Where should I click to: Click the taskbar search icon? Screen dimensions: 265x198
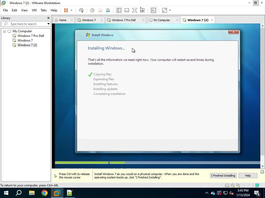(x=19, y=193)
